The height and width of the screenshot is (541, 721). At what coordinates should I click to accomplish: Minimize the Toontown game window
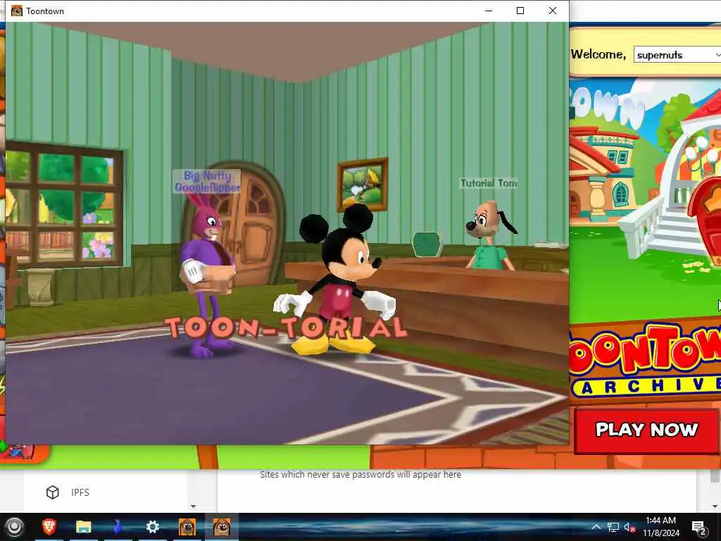pyautogui.click(x=489, y=11)
